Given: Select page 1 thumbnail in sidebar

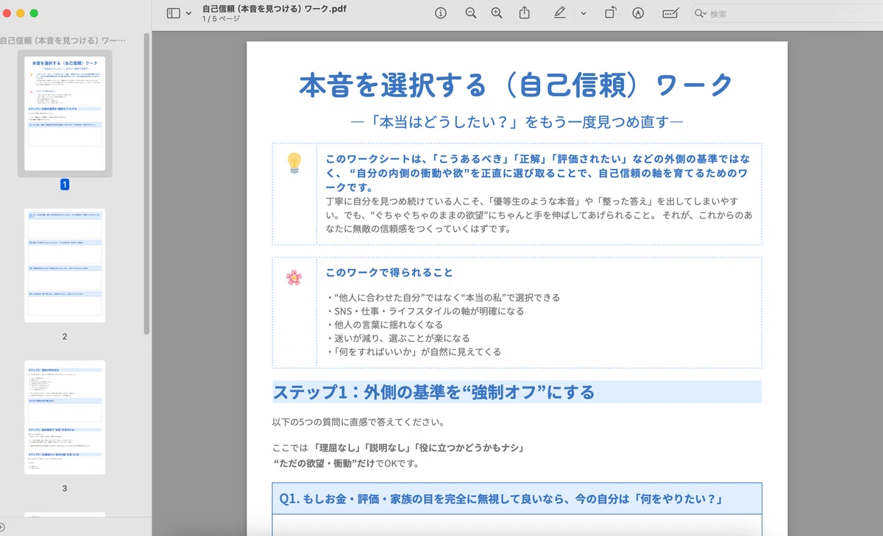Looking at the screenshot, I should click(65, 113).
